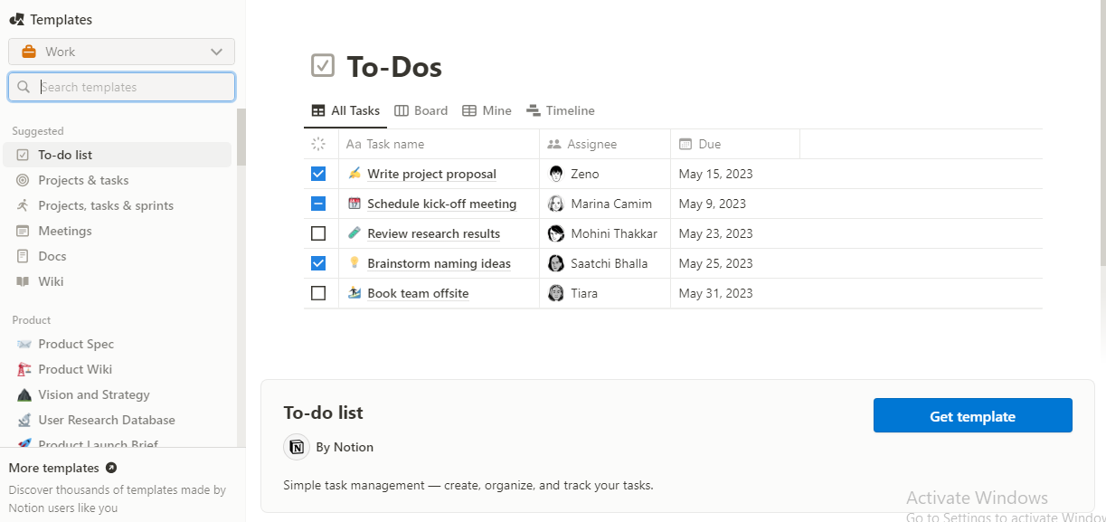Viewport: 1106px width, 522px height.
Task: Check the Review research results task
Action: pyautogui.click(x=317, y=233)
